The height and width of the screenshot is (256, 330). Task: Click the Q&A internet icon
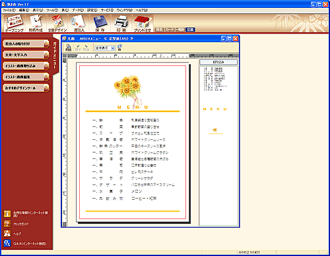[7, 243]
